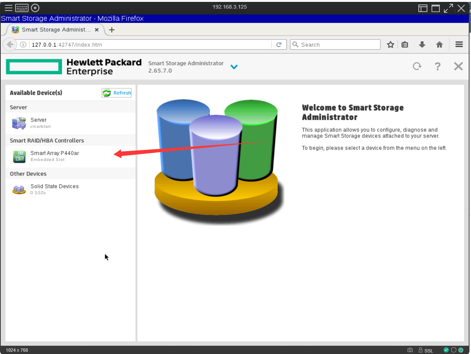
Task: Click the '0 SSDs' subtitle text
Action: (x=38, y=193)
